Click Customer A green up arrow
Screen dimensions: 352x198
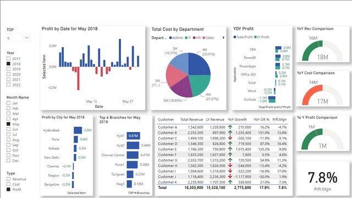230,127
